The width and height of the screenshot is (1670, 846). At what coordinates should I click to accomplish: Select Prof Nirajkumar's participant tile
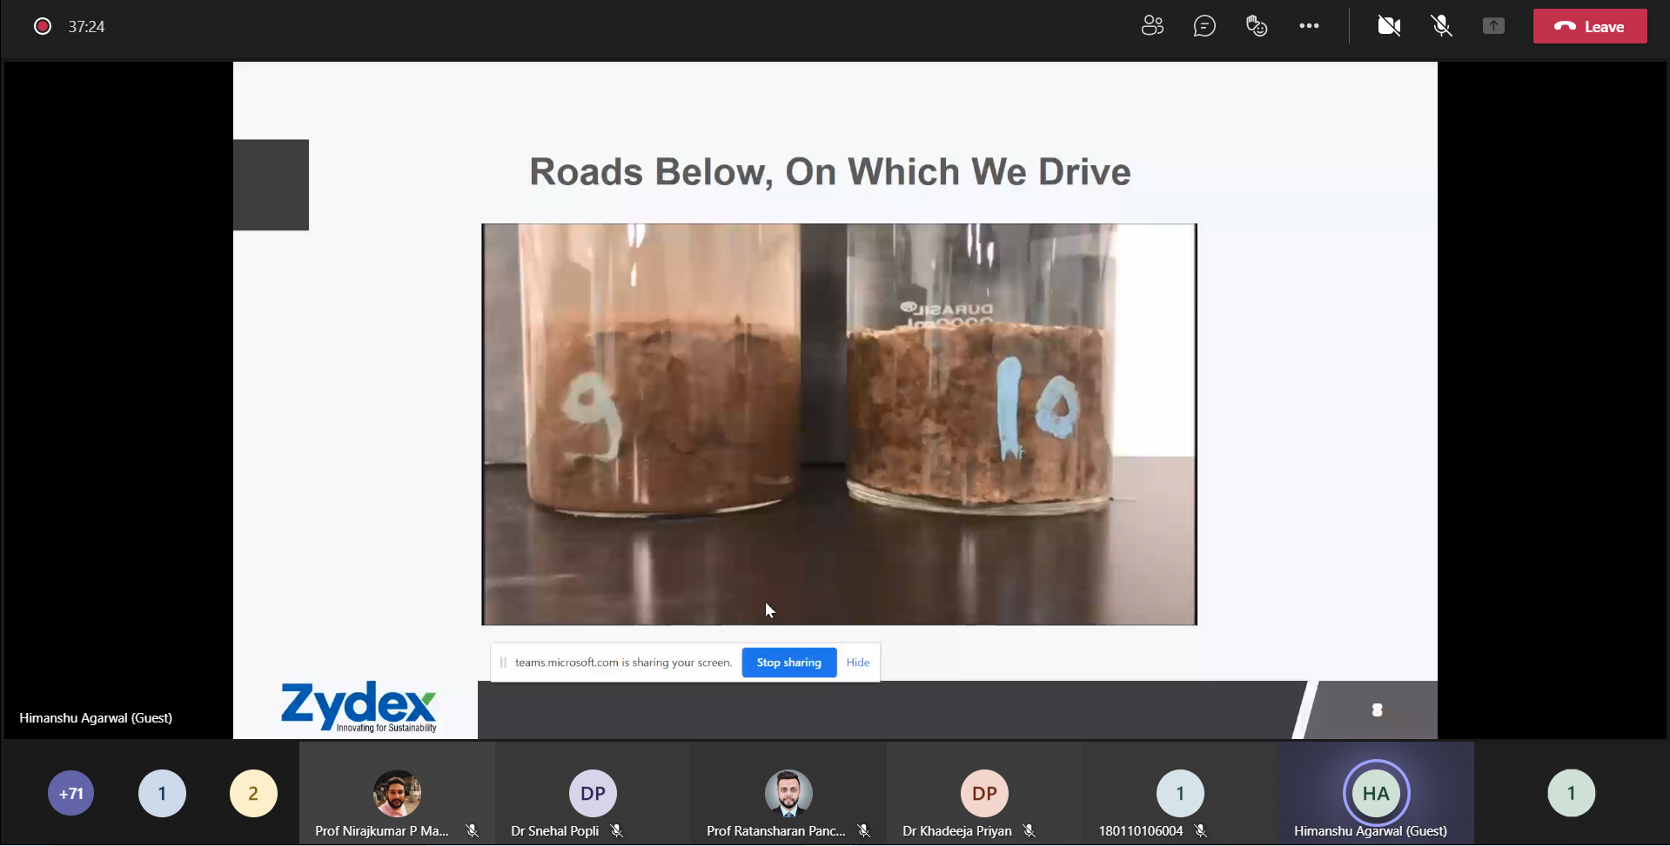pyautogui.click(x=397, y=793)
